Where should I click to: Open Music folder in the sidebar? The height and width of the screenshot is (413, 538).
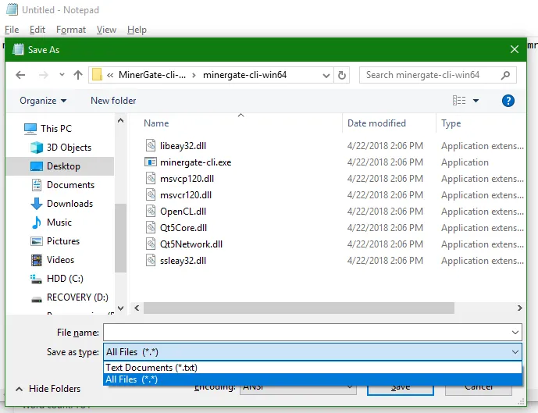point(59,223)
